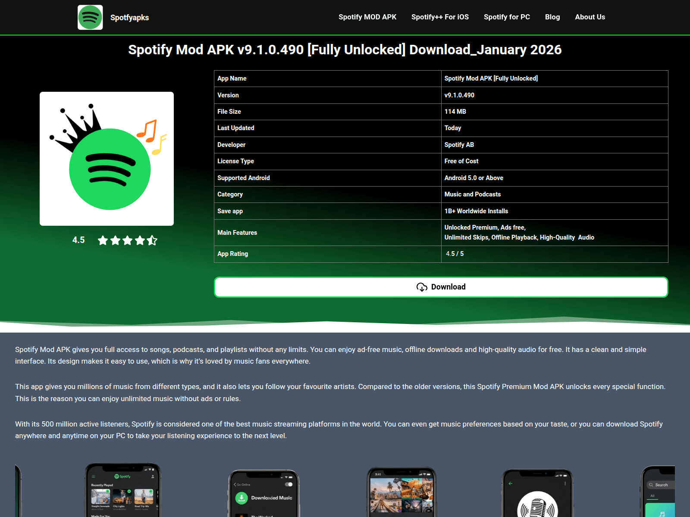Click the Download button
Viewport: 690px width, 517px height.
click(441, 287)
